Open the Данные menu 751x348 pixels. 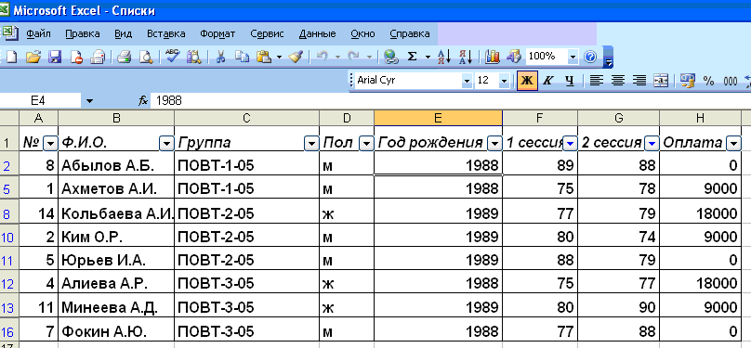point(317,34)
